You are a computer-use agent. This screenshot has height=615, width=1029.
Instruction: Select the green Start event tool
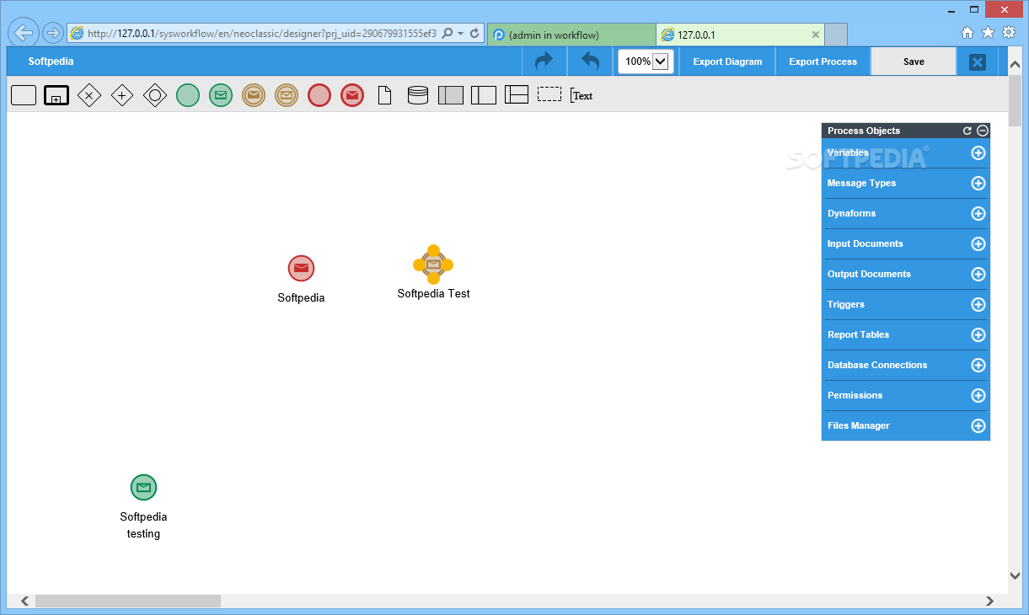point(188,95)
